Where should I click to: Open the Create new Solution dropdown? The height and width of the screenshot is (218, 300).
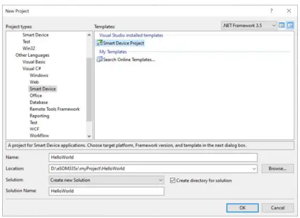click(x=107, y=180)
